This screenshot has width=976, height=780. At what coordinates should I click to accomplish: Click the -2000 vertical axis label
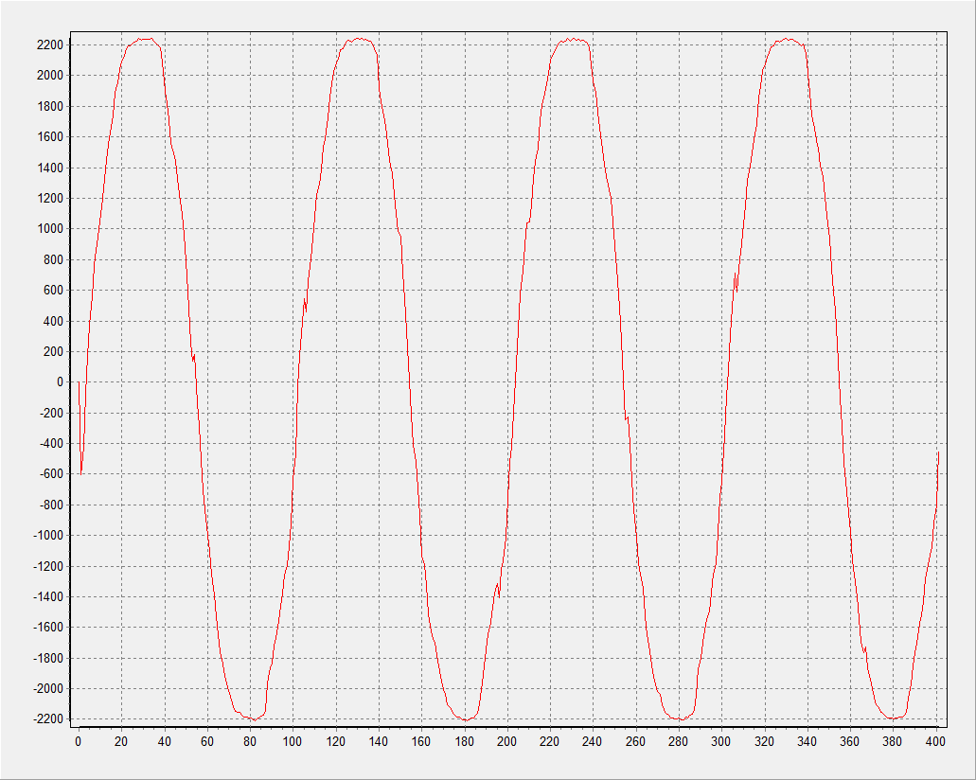(48, 689)
